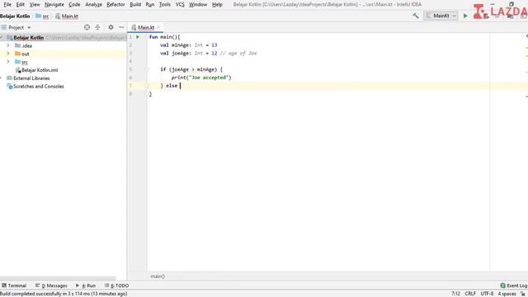Click the locate-in-project target icon

87,27
